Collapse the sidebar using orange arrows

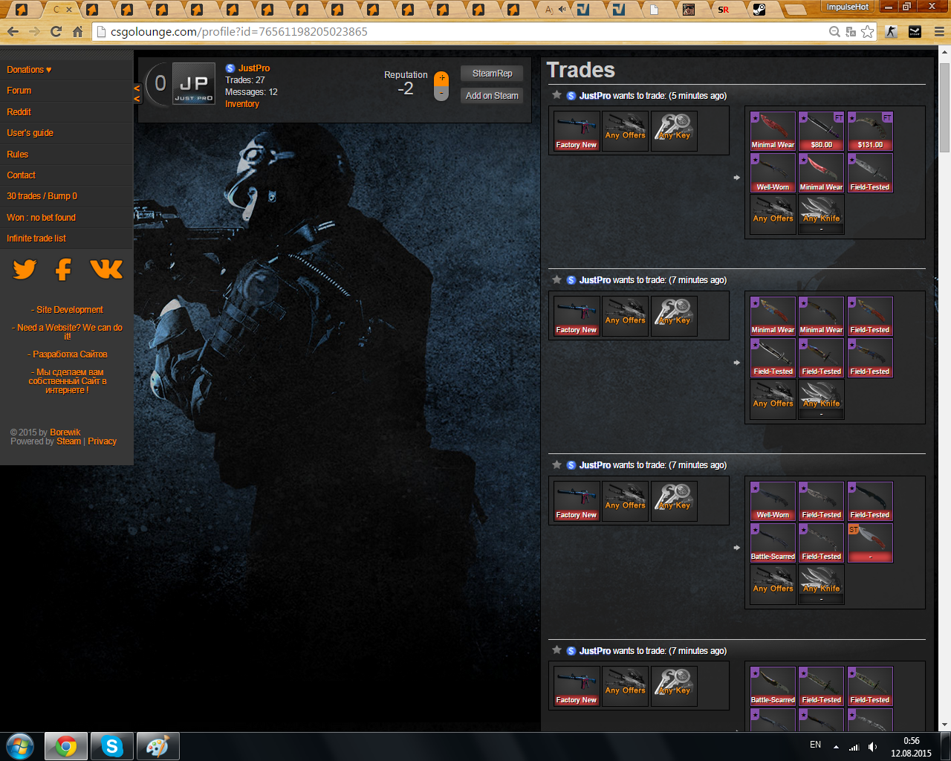point(137,94)
